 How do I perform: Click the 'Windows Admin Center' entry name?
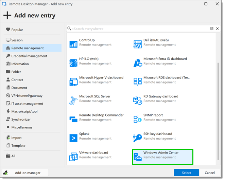click(161, 152)
